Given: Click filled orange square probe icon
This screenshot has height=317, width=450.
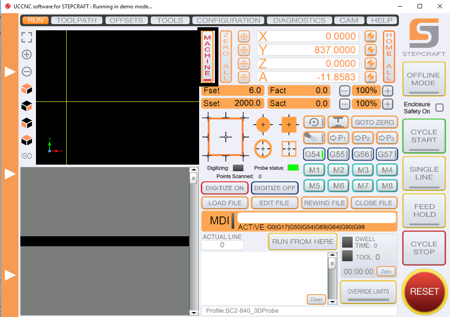Looking at the screenshot, I should click(289, 124).
